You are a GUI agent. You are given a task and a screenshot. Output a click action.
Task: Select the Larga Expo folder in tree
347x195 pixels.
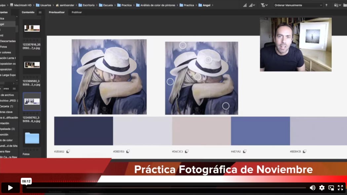coord(8,75)
